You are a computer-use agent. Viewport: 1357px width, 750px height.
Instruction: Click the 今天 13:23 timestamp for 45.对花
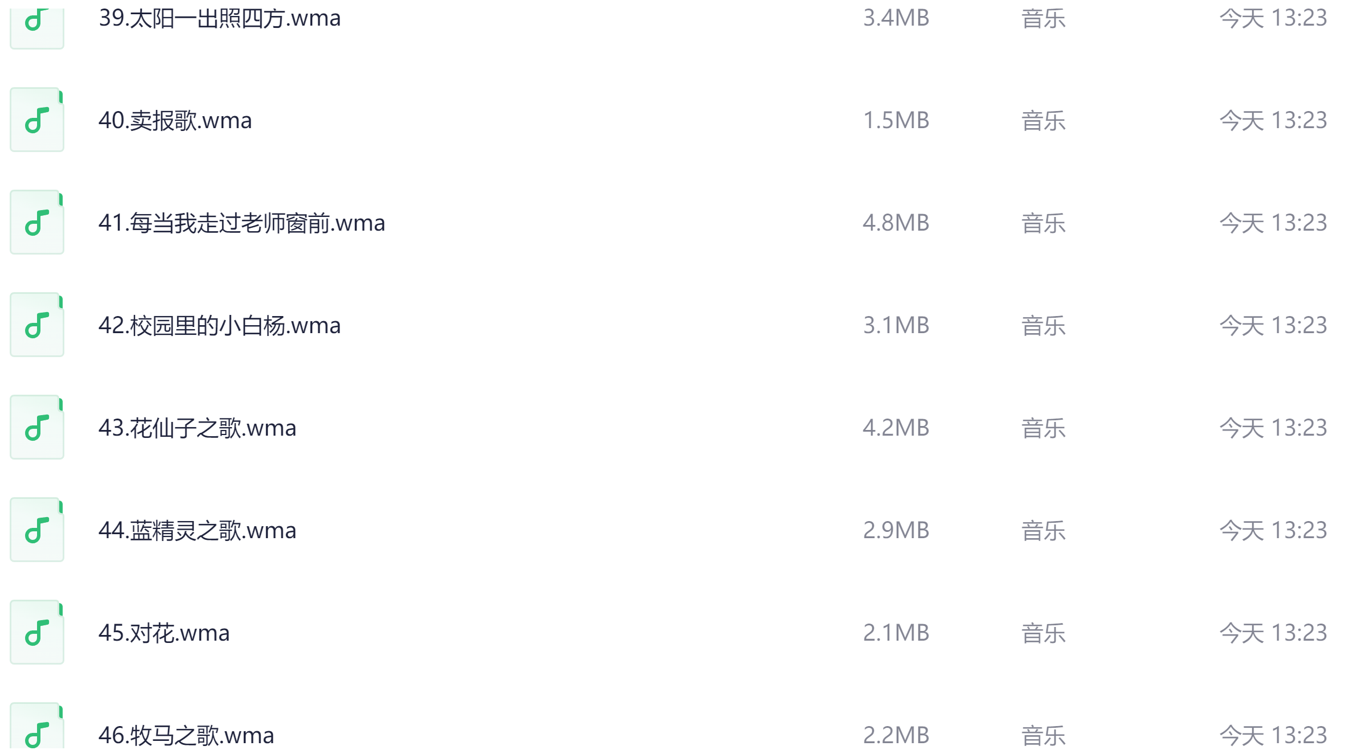[x=1273, y=633]
